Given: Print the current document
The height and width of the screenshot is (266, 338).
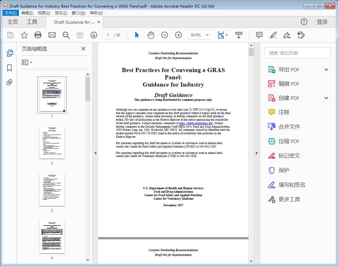Looking at the screenshot, I should point(38,35).
